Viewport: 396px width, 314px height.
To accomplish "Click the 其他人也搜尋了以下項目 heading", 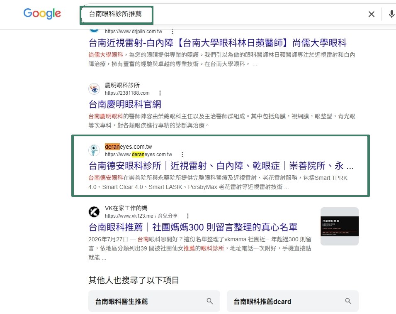I will click(x=134, y=280).
